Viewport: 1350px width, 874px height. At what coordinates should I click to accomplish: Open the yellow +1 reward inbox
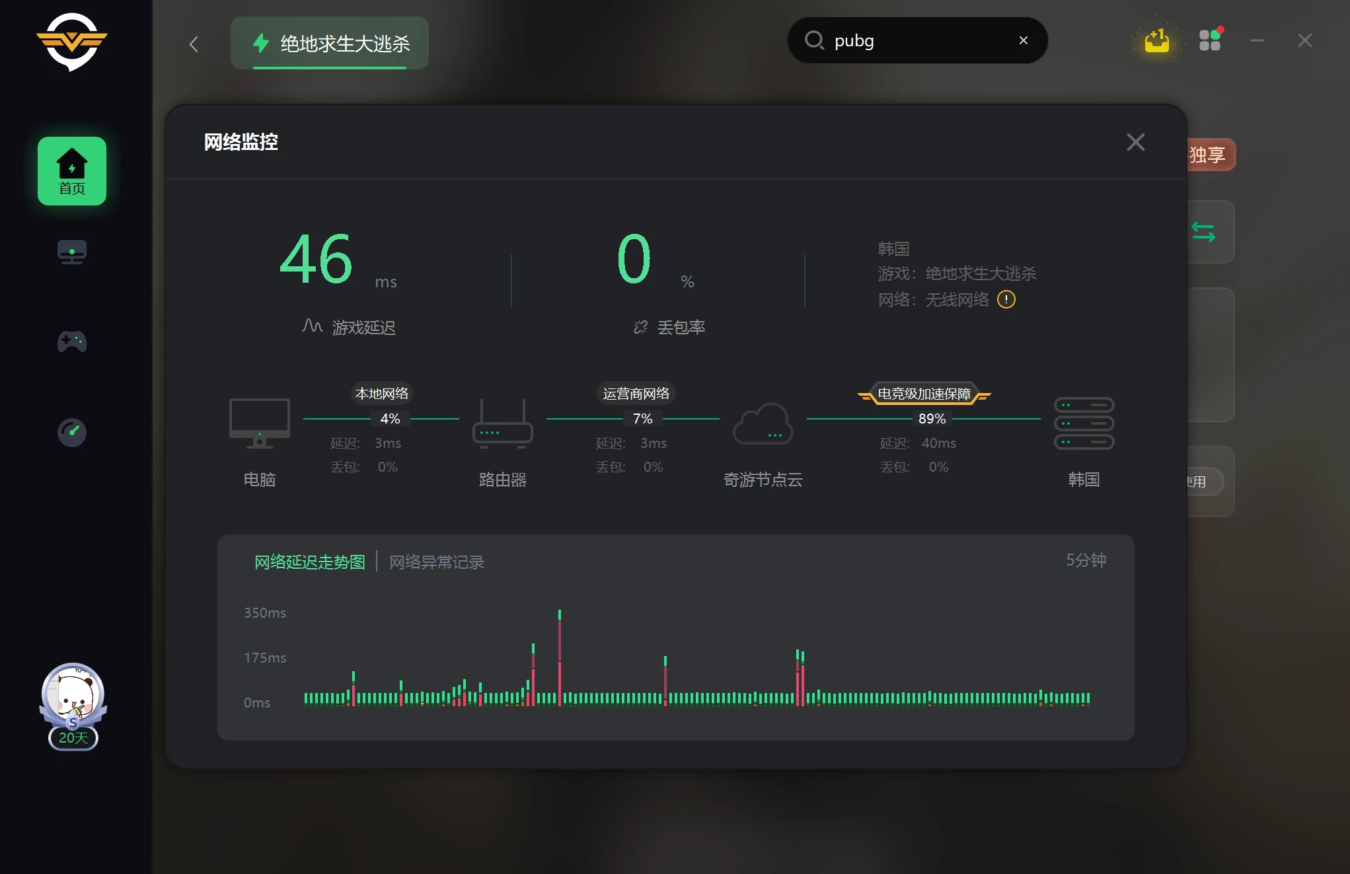pyautogui.click(x=1156, y=41)
